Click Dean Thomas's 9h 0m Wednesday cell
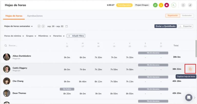The image size is (197, 104). click(98, 94)
